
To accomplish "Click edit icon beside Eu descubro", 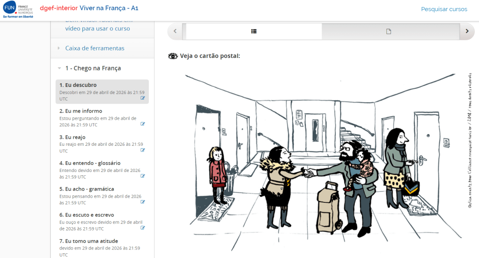I will 143,98.
